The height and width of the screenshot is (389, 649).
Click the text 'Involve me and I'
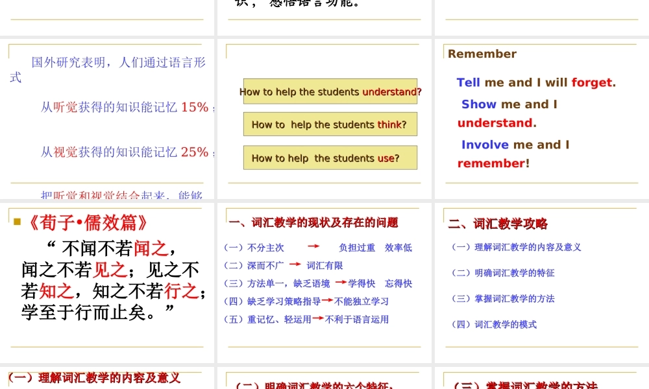click(x=515, y=145)
